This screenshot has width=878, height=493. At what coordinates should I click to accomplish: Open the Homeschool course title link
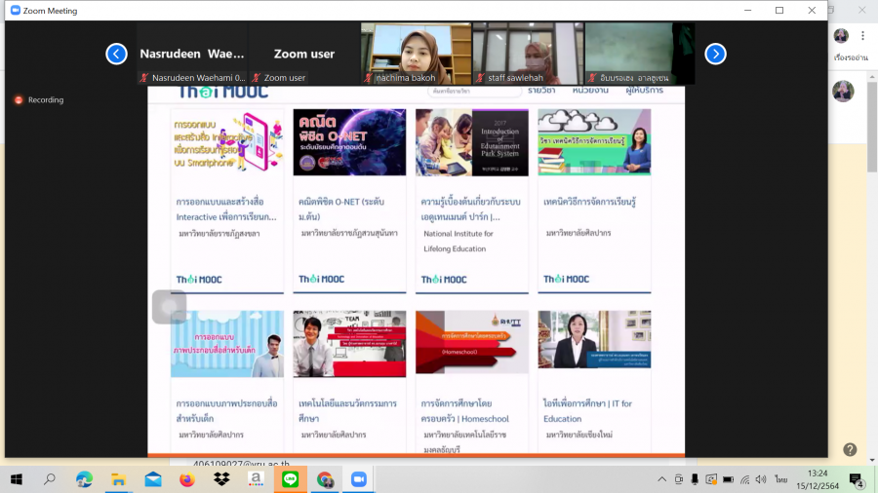[464, 410]
